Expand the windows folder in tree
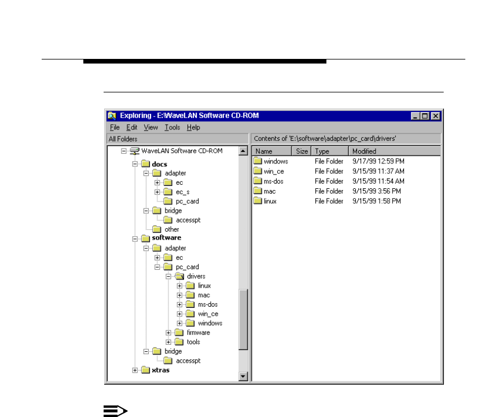 coord(179,323)
